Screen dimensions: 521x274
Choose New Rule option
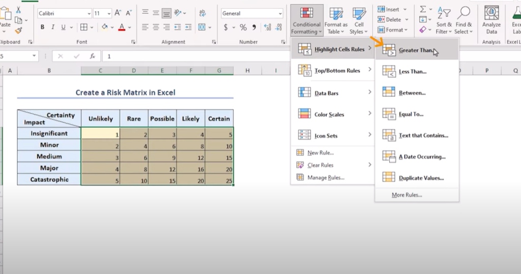point(333,153)
